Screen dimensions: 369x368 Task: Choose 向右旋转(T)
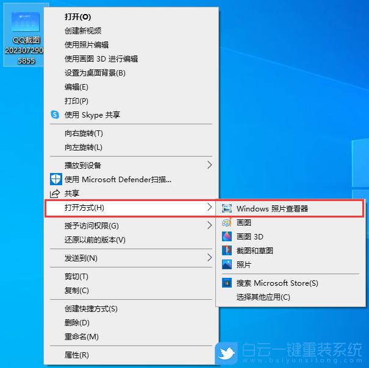[x=131, y=133]
